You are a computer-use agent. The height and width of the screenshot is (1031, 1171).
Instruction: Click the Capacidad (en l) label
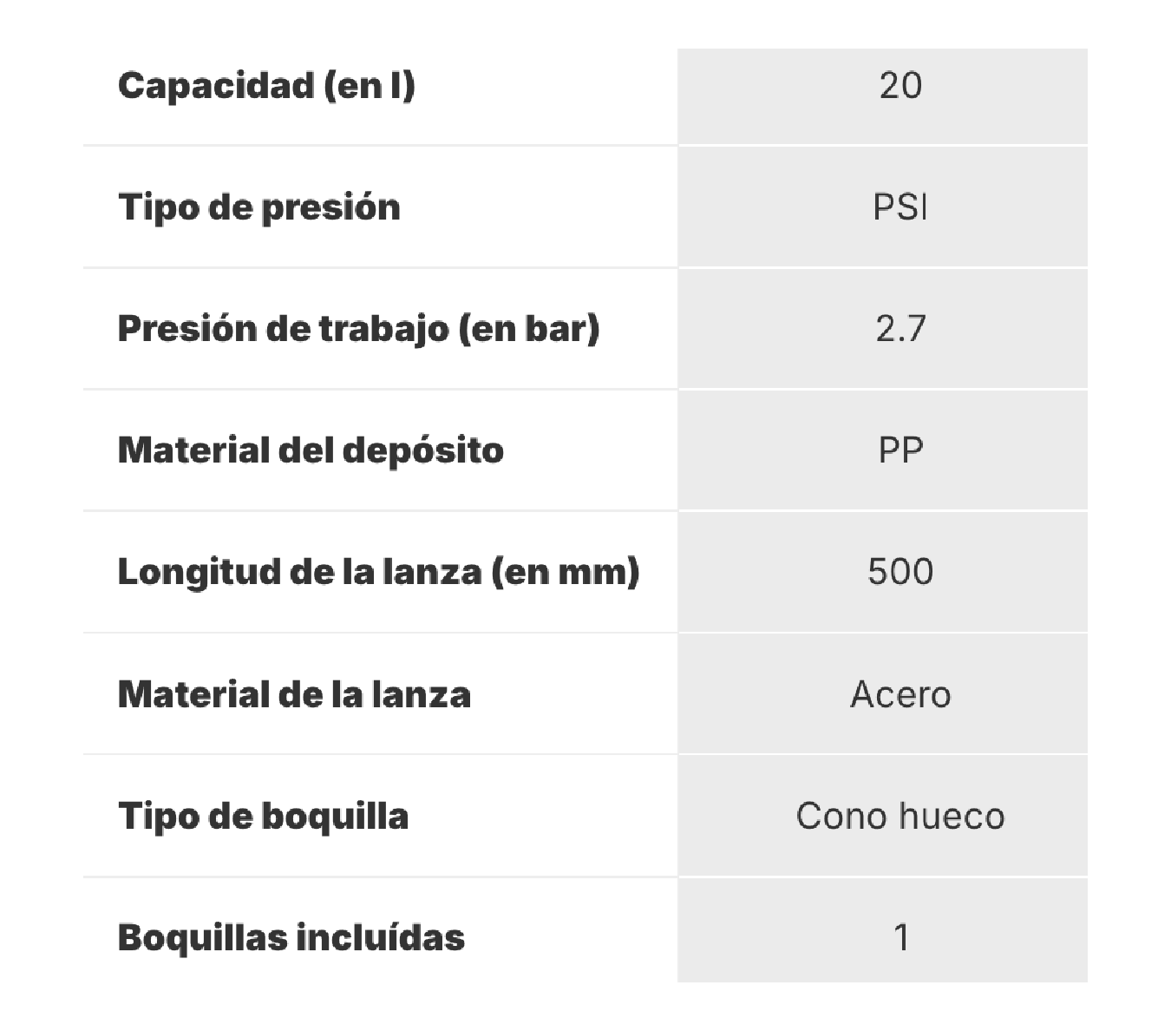[x=266, y=86]
